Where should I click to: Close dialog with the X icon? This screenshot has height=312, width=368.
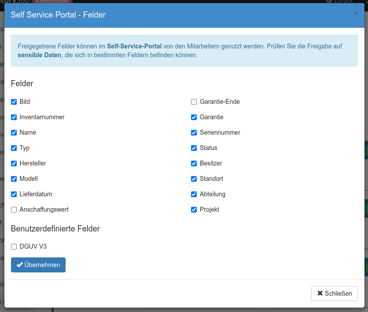(x=355, y=14)
